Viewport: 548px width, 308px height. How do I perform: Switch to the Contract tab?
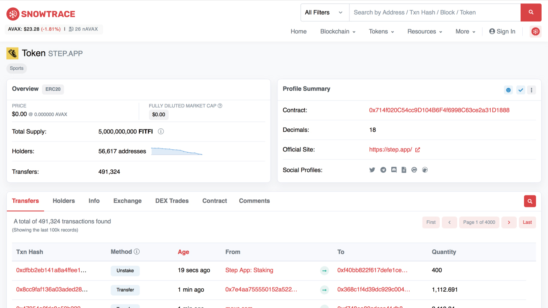pyautogui.click(x=215, y=201)
